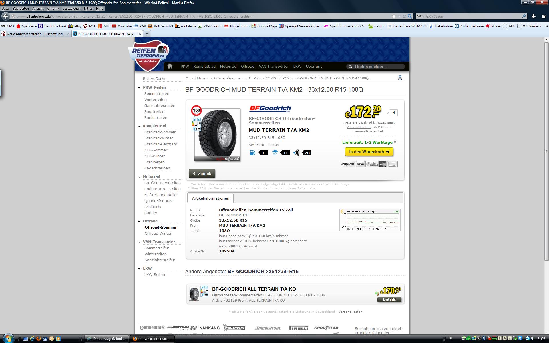Collapse the Motorrad sidebar section
The width and height of the screenshot is (549, 343).
pos(139,177)
